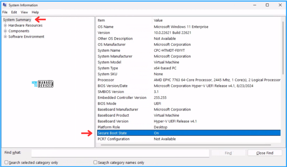The image size is (287, 167).
Task: Select the System Type row
Action: click(189, 68)
